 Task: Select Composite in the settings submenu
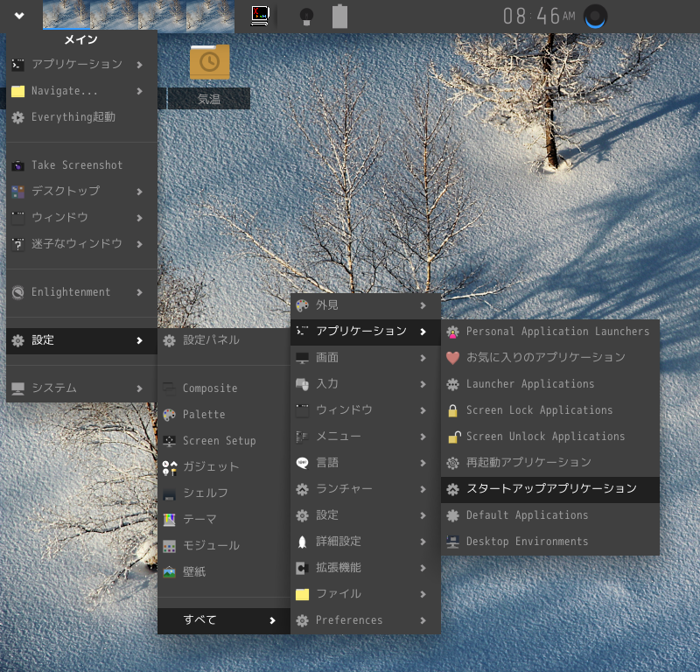224,388
